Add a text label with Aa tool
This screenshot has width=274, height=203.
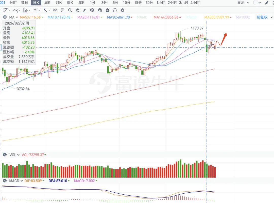click(x=55, y=10)
